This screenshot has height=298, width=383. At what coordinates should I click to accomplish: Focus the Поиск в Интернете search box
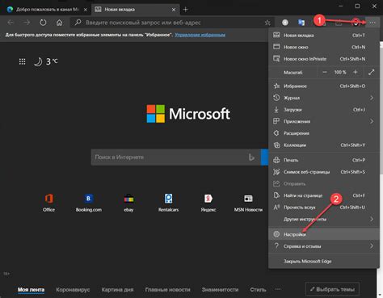[x=170, y=157]
